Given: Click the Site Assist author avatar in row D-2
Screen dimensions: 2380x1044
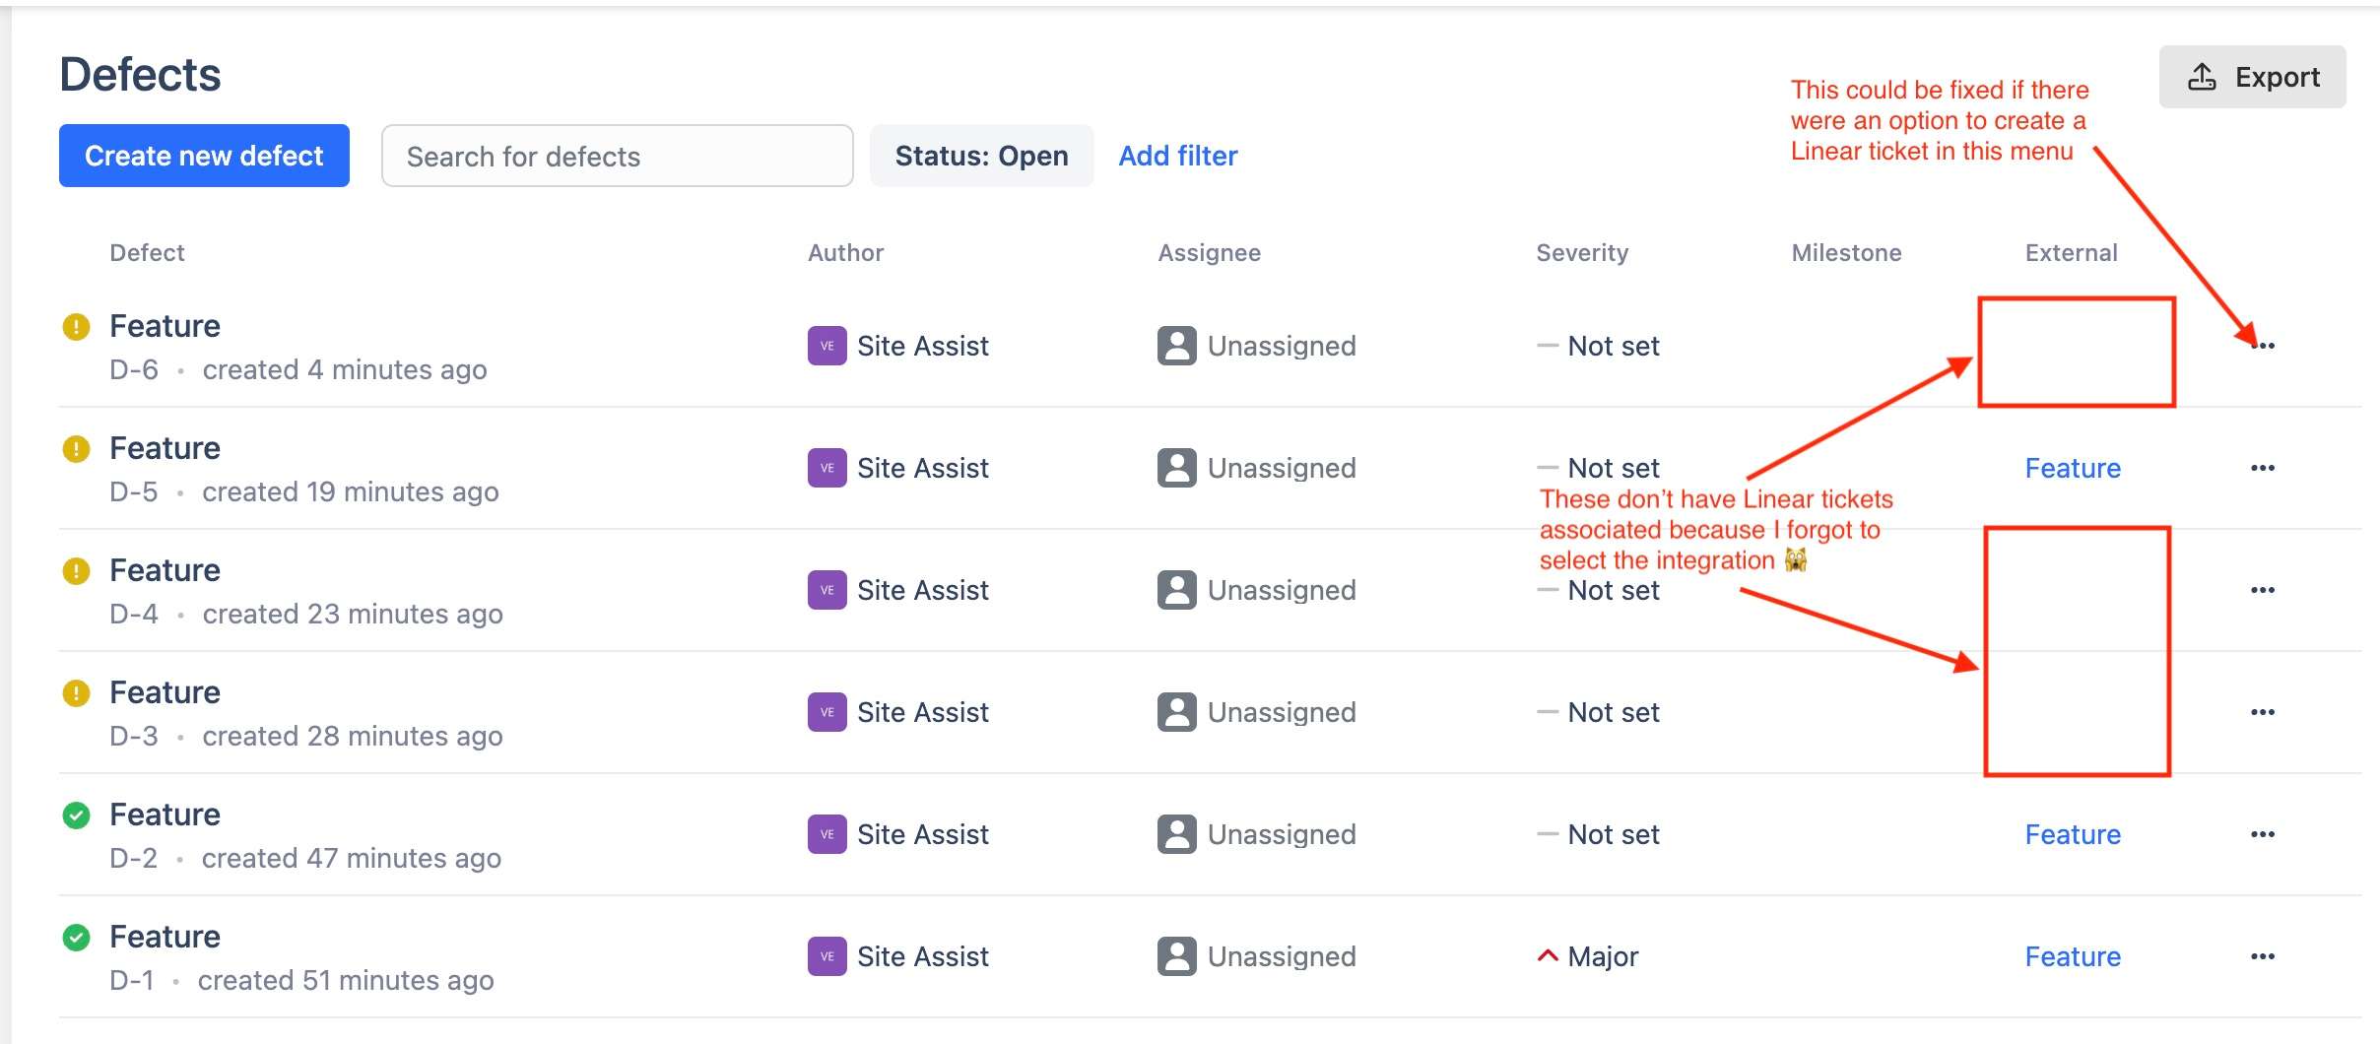Looking at the screenshot, I should [826, 834].
